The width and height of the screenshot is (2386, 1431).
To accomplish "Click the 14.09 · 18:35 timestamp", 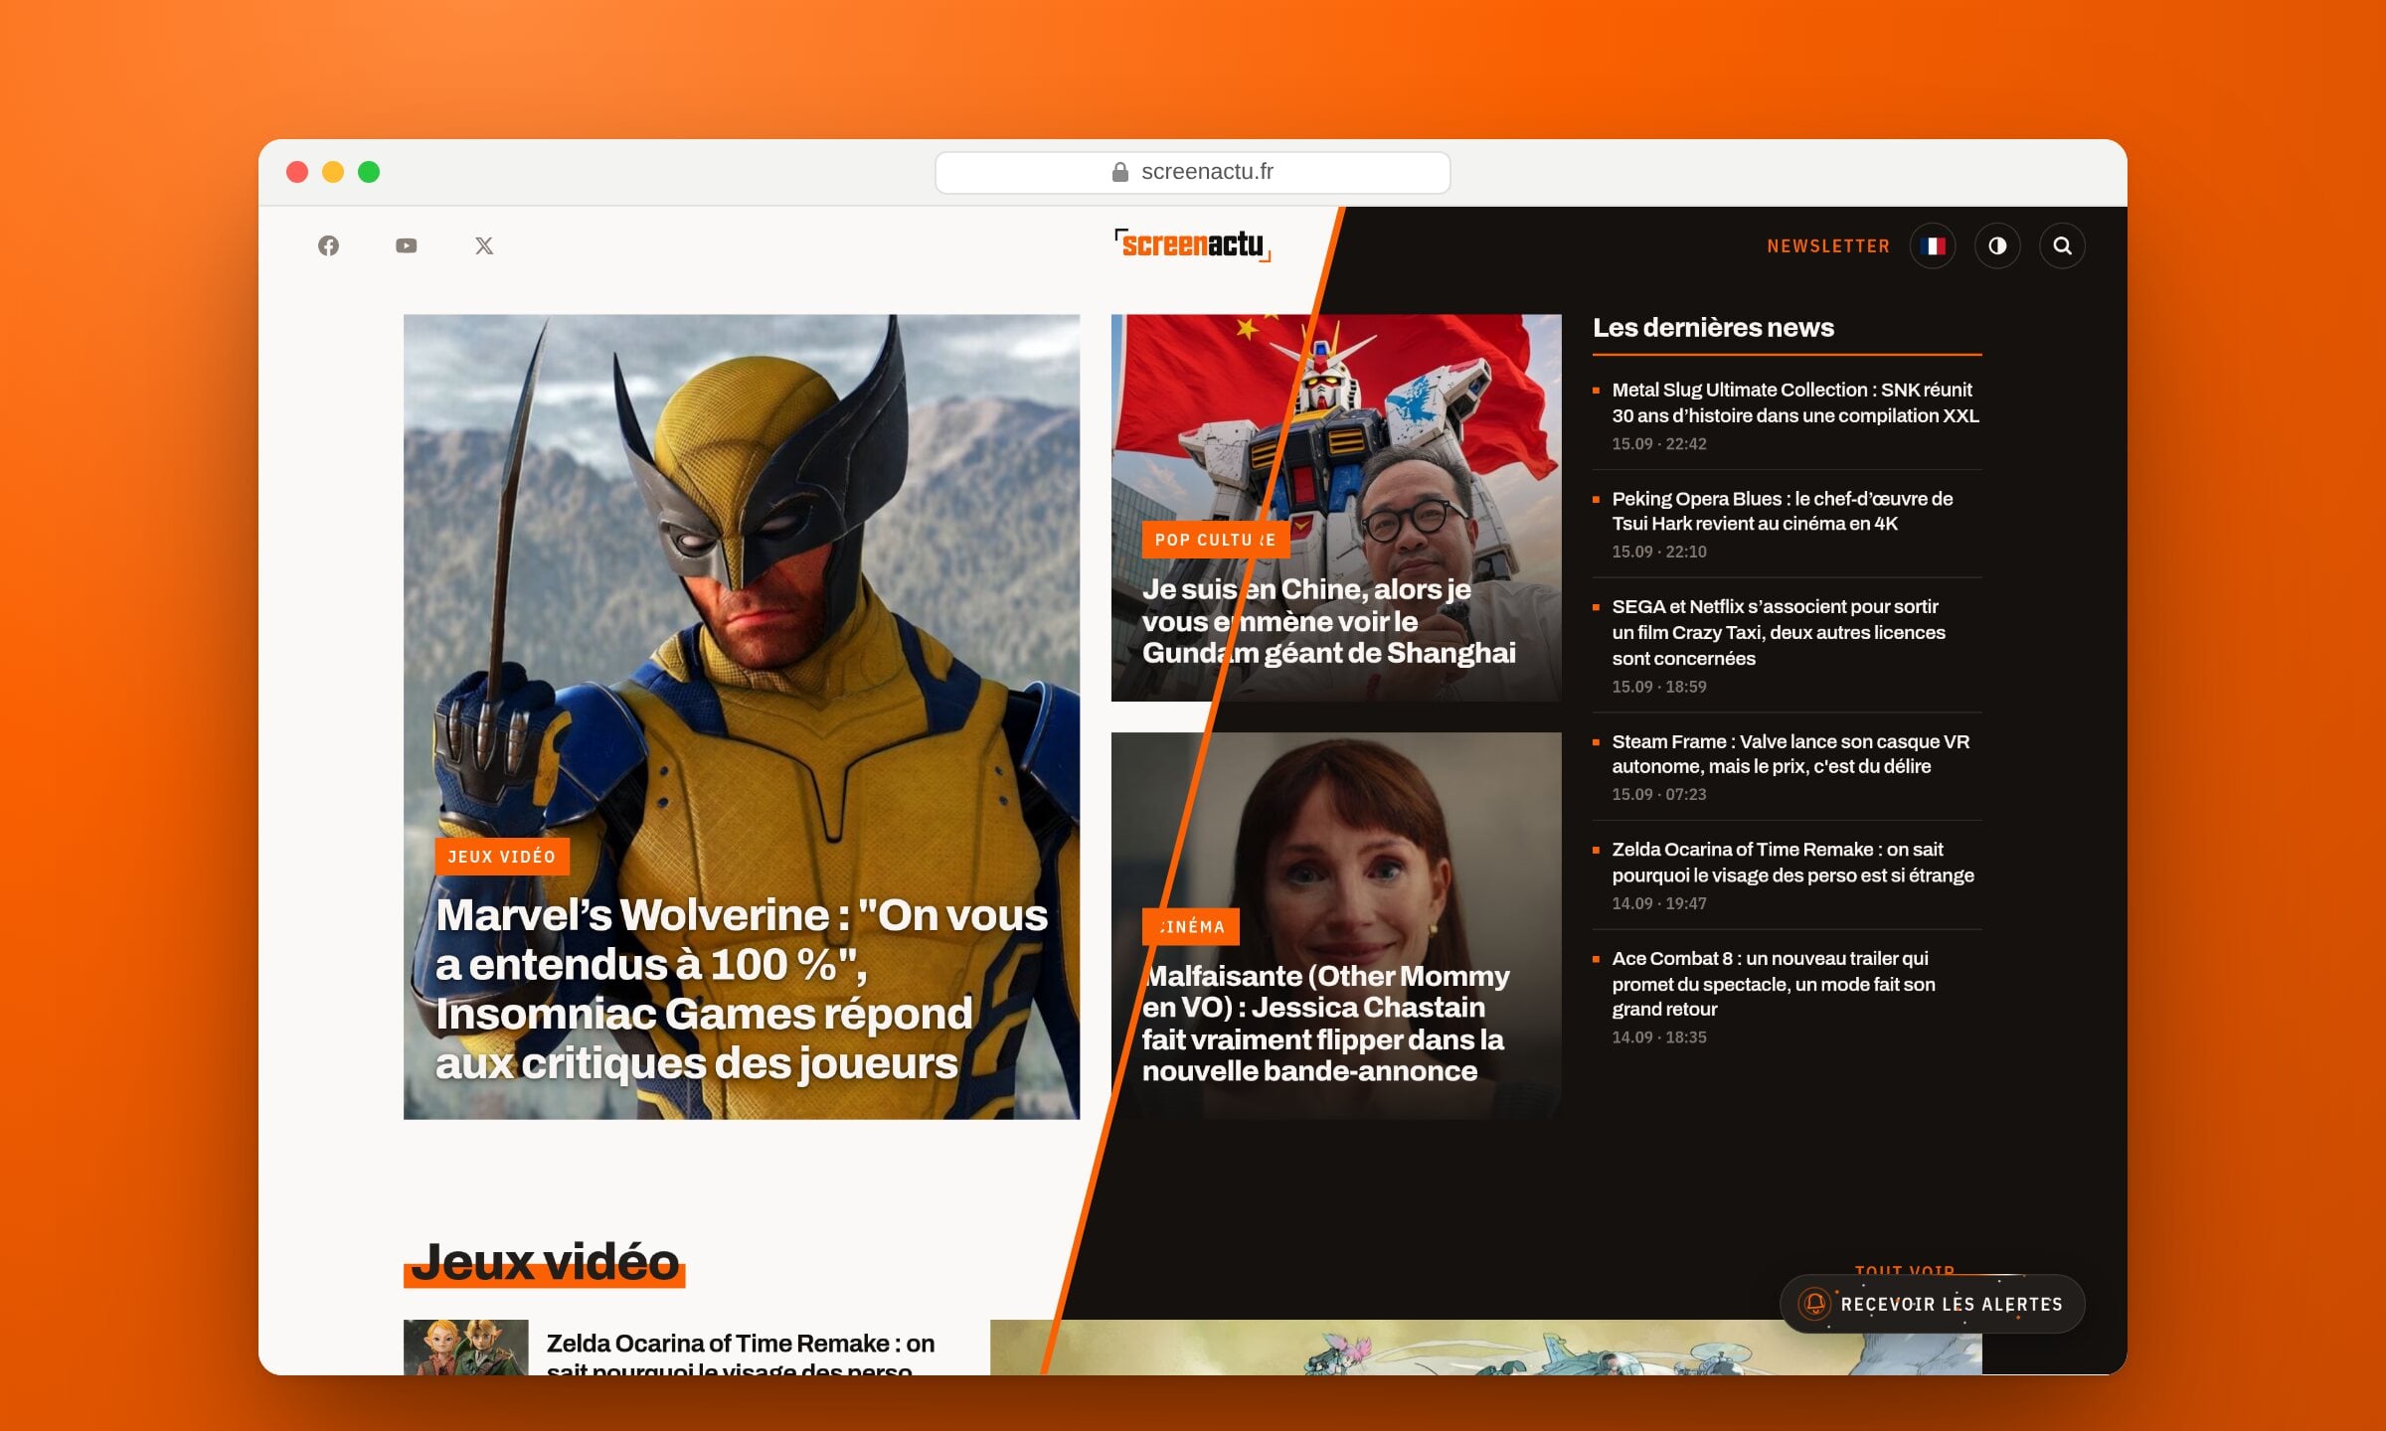I will coord(1658,1037).
